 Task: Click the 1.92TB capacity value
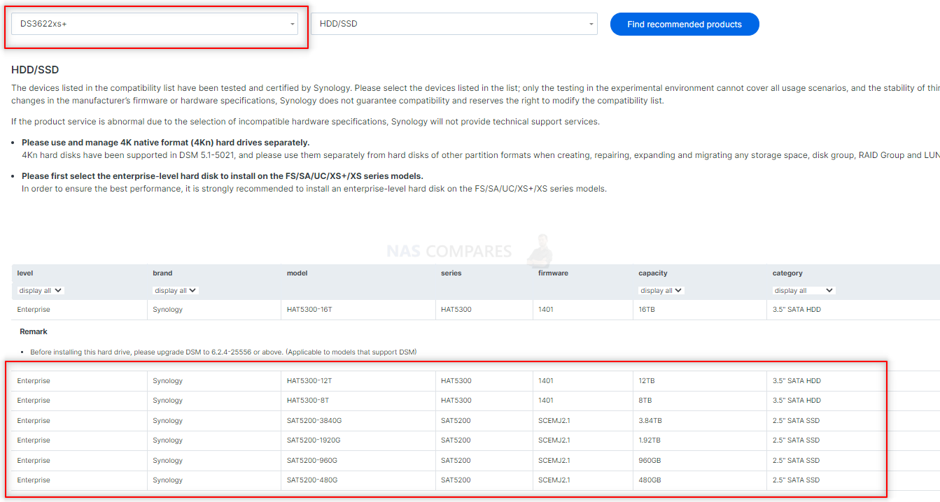[650, 440]
